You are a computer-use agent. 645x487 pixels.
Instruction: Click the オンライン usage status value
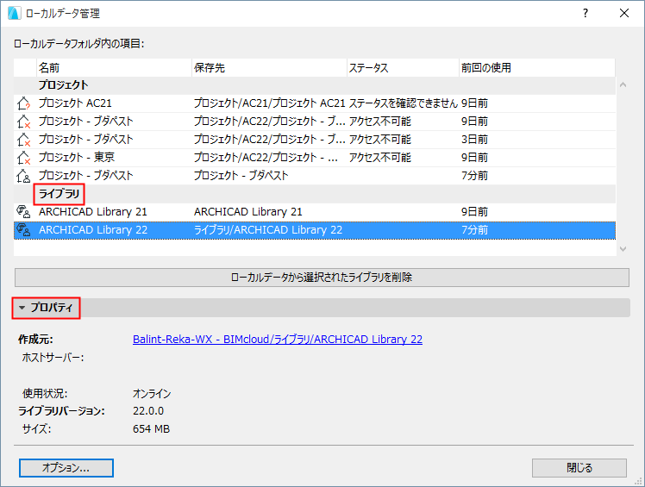tap(152, 394)
